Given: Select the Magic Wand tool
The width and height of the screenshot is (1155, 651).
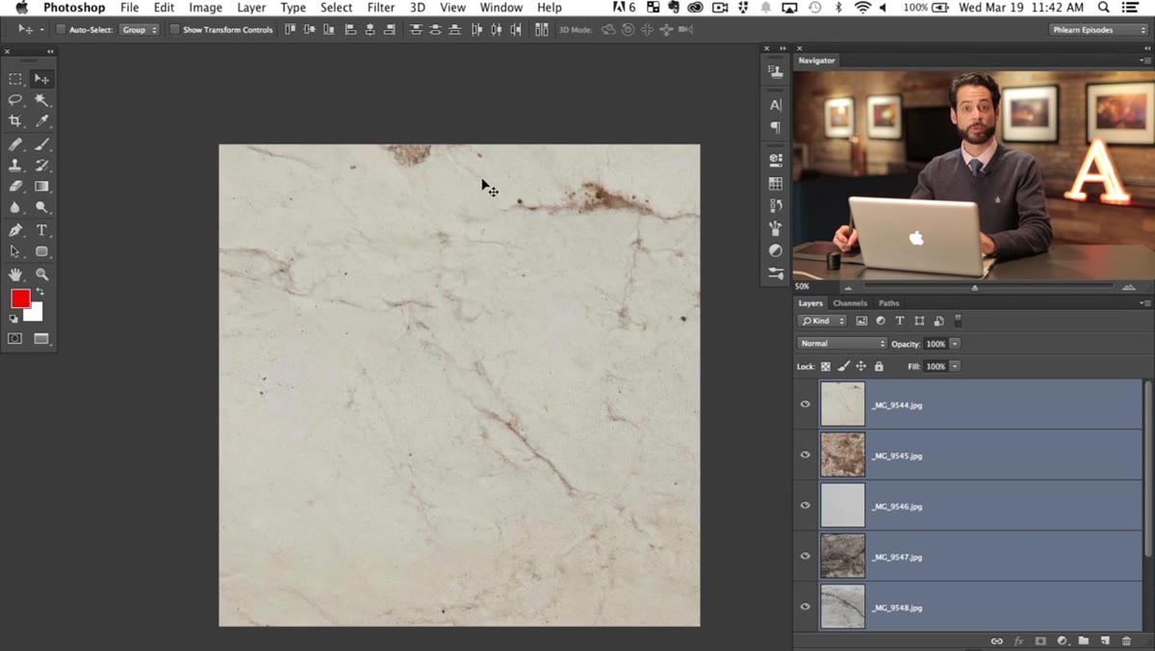Looking at the screenshot, I should (x=41, y=100).
